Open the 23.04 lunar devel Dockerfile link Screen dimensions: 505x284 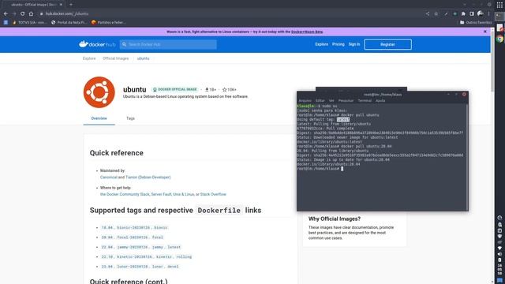(140, 267)
